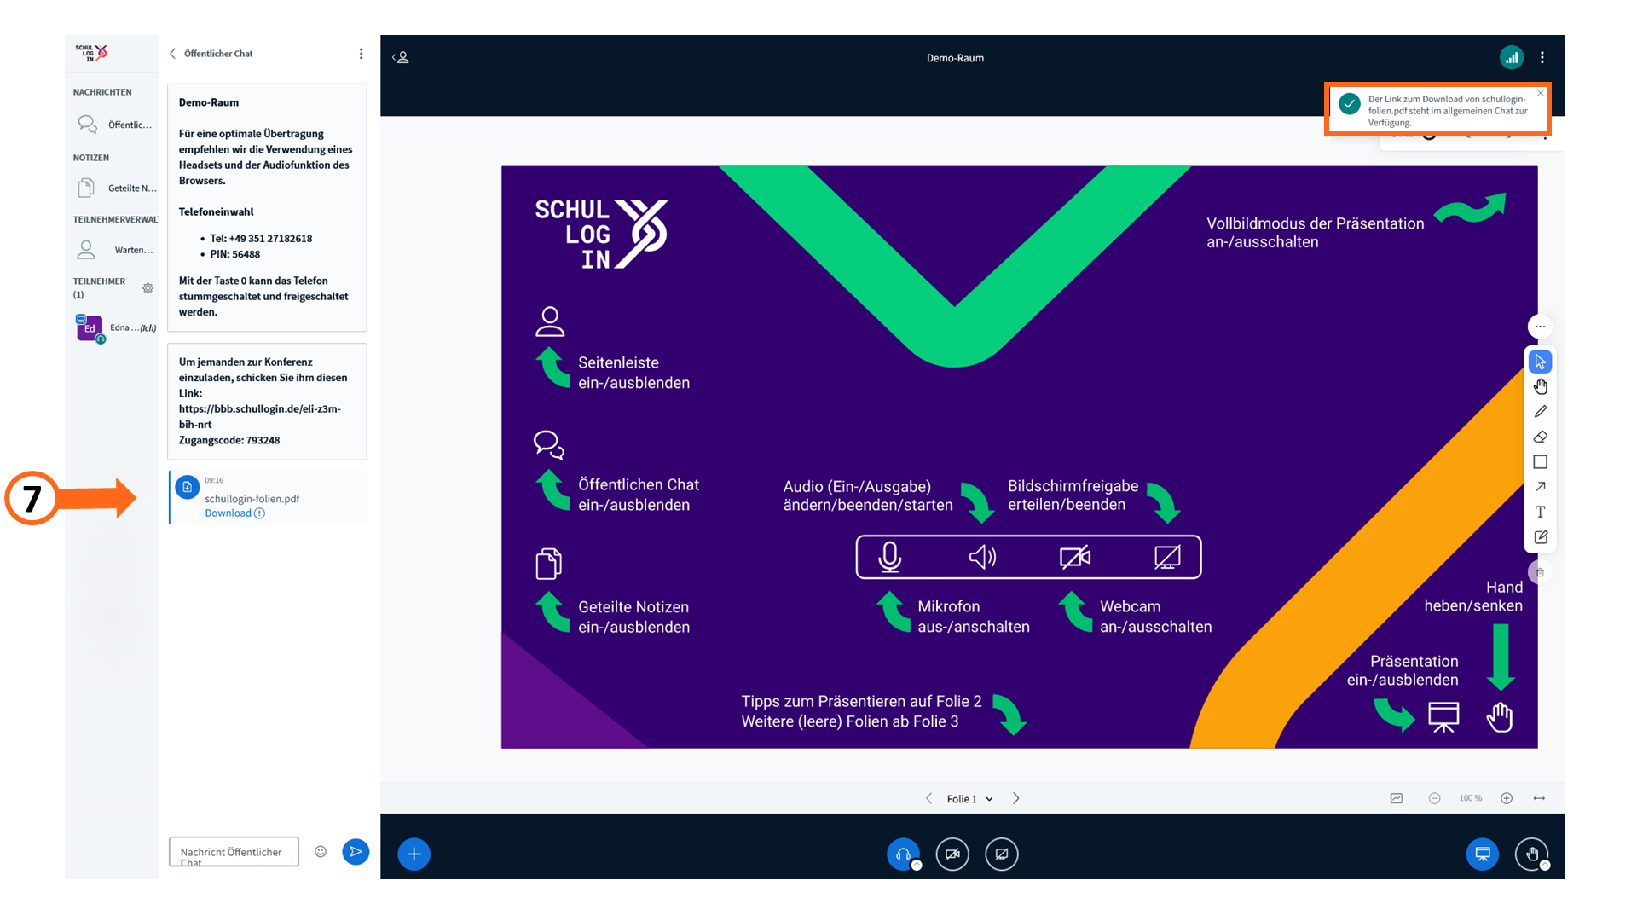This screenshot has width=1637, height=921.
Task: Collapse the Öffentlicher Chat panel
Action: 211,54
